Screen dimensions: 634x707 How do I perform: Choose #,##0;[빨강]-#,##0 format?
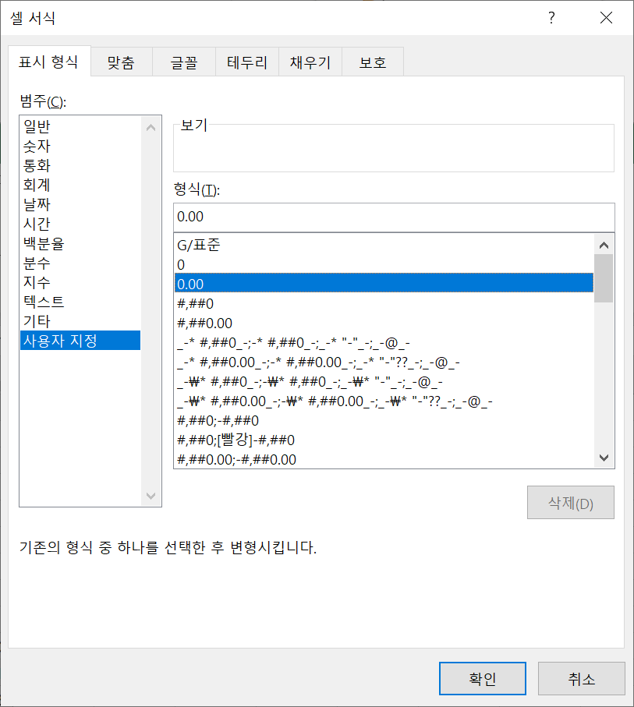click(x=384, y=440)
